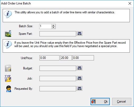Decrease Batch Size with the down arrow
The image size is (134, 107).
pyautogui.click(x=53, y=27)
